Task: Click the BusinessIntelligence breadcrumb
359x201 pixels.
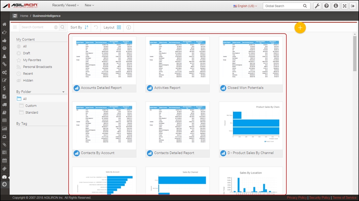Action: [x=46, y=16]
